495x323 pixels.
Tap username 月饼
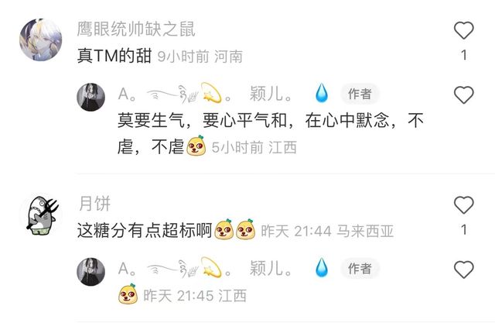point(94,204)
